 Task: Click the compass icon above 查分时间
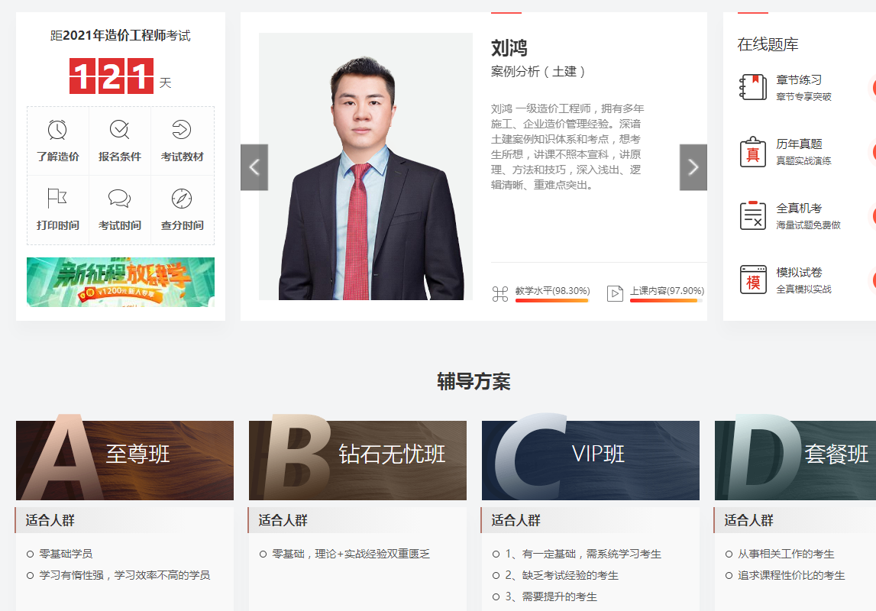click(182, 199)
